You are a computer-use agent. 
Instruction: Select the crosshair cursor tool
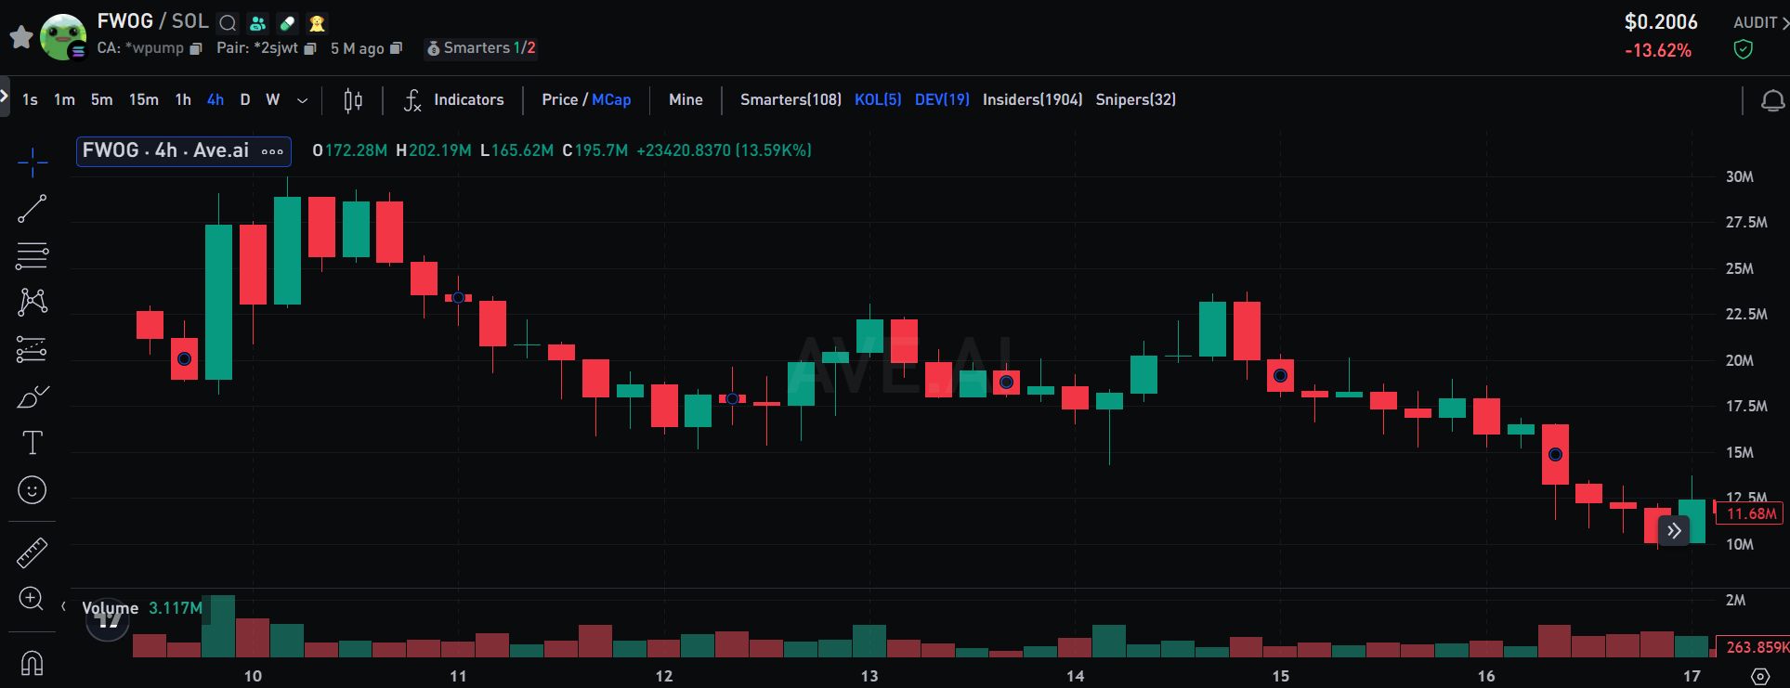(x=32, y=162)
